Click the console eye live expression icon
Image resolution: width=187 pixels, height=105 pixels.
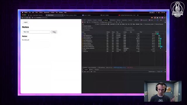pyautogui.click(x=91, y=72)
